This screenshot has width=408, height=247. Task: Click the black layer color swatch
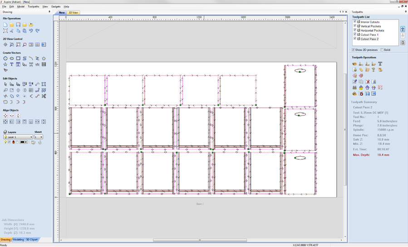point(22,142)
